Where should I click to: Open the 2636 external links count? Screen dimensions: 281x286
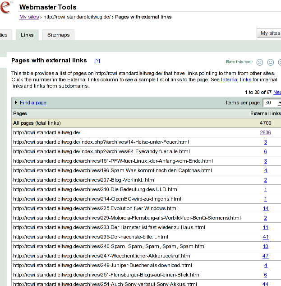pos(265,132)
